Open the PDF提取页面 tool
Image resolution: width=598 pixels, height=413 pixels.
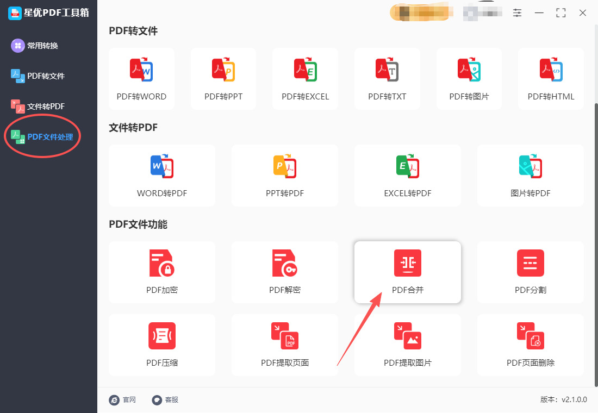point(285,345)
